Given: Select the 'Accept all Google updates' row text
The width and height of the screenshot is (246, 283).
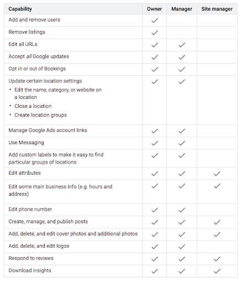Looking at the screenshot, I should (x=39, y=56).
